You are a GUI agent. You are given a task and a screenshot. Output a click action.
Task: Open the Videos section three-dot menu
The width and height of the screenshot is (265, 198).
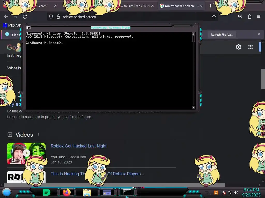(x=39, y=135)
